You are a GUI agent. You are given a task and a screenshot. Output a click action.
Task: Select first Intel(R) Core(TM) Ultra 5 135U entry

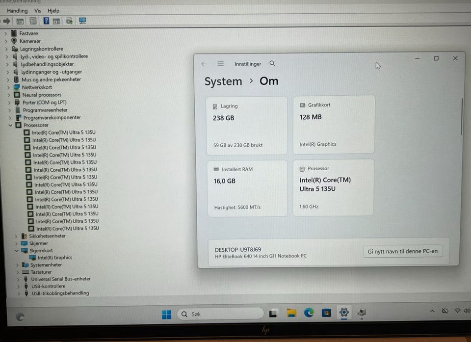64,132
